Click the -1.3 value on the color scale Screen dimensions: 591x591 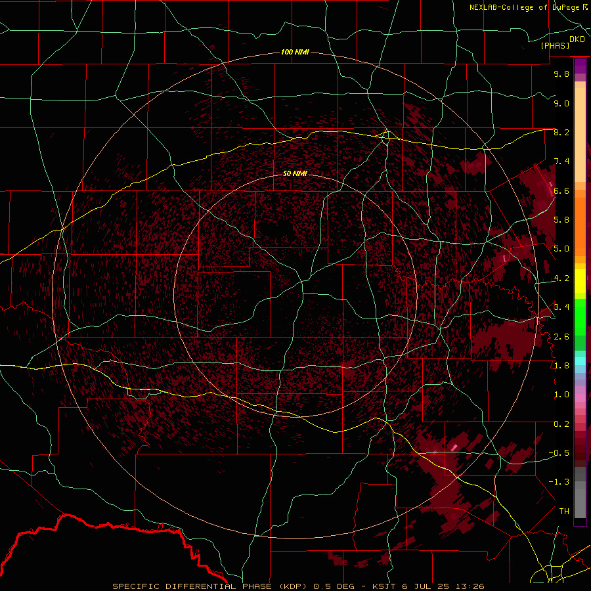point(559,482)
